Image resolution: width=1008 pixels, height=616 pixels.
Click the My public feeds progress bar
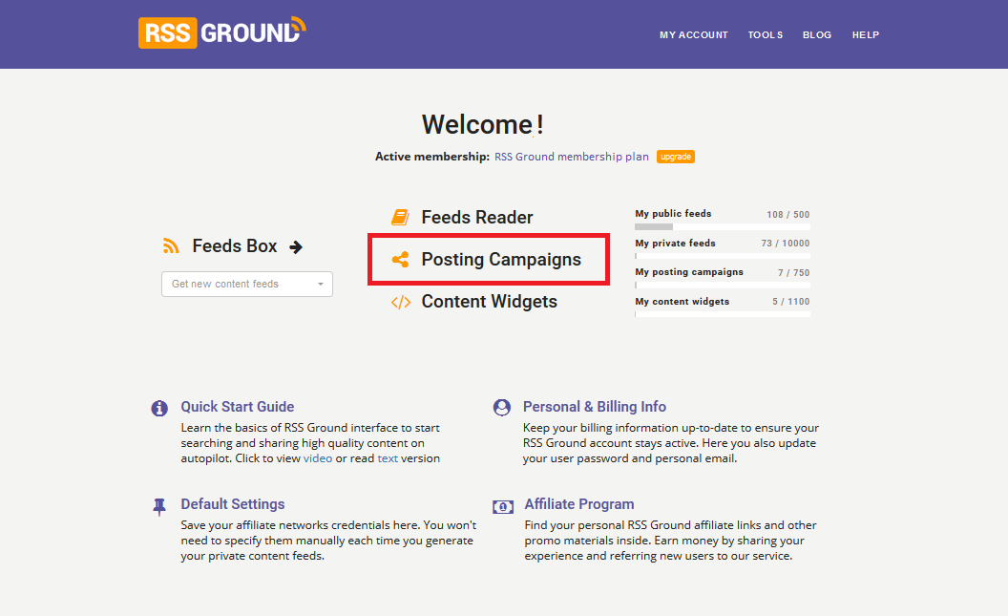(723, 227)
